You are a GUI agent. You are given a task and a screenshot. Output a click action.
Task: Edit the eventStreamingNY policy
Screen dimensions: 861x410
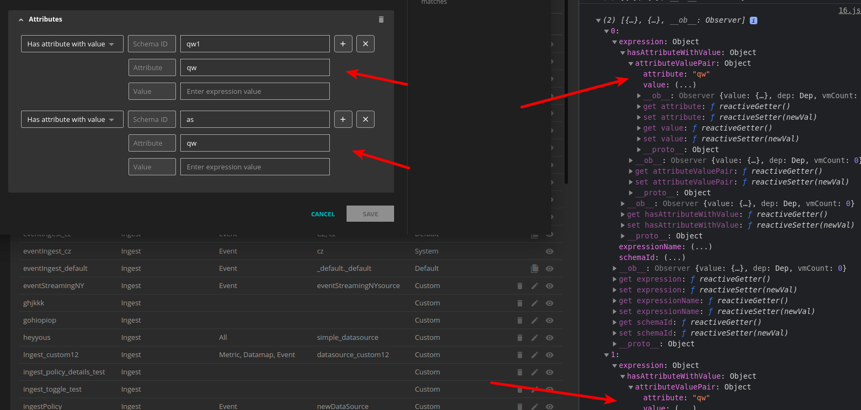coord(534,286)
